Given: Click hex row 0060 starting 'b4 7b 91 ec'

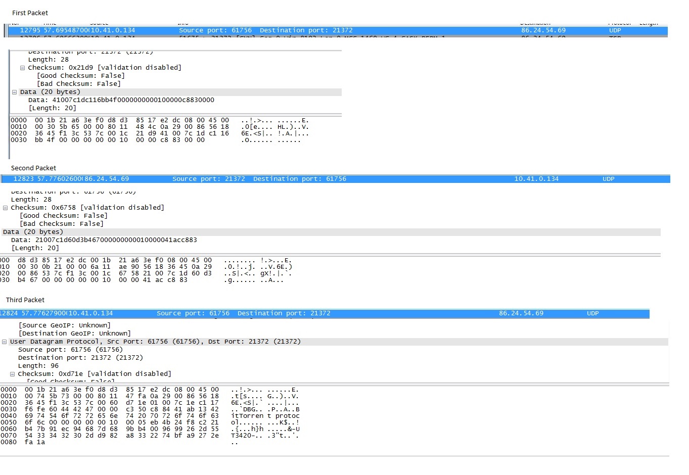Looking at the screenshot, I should pyautogui.click(x=150, y=429).
